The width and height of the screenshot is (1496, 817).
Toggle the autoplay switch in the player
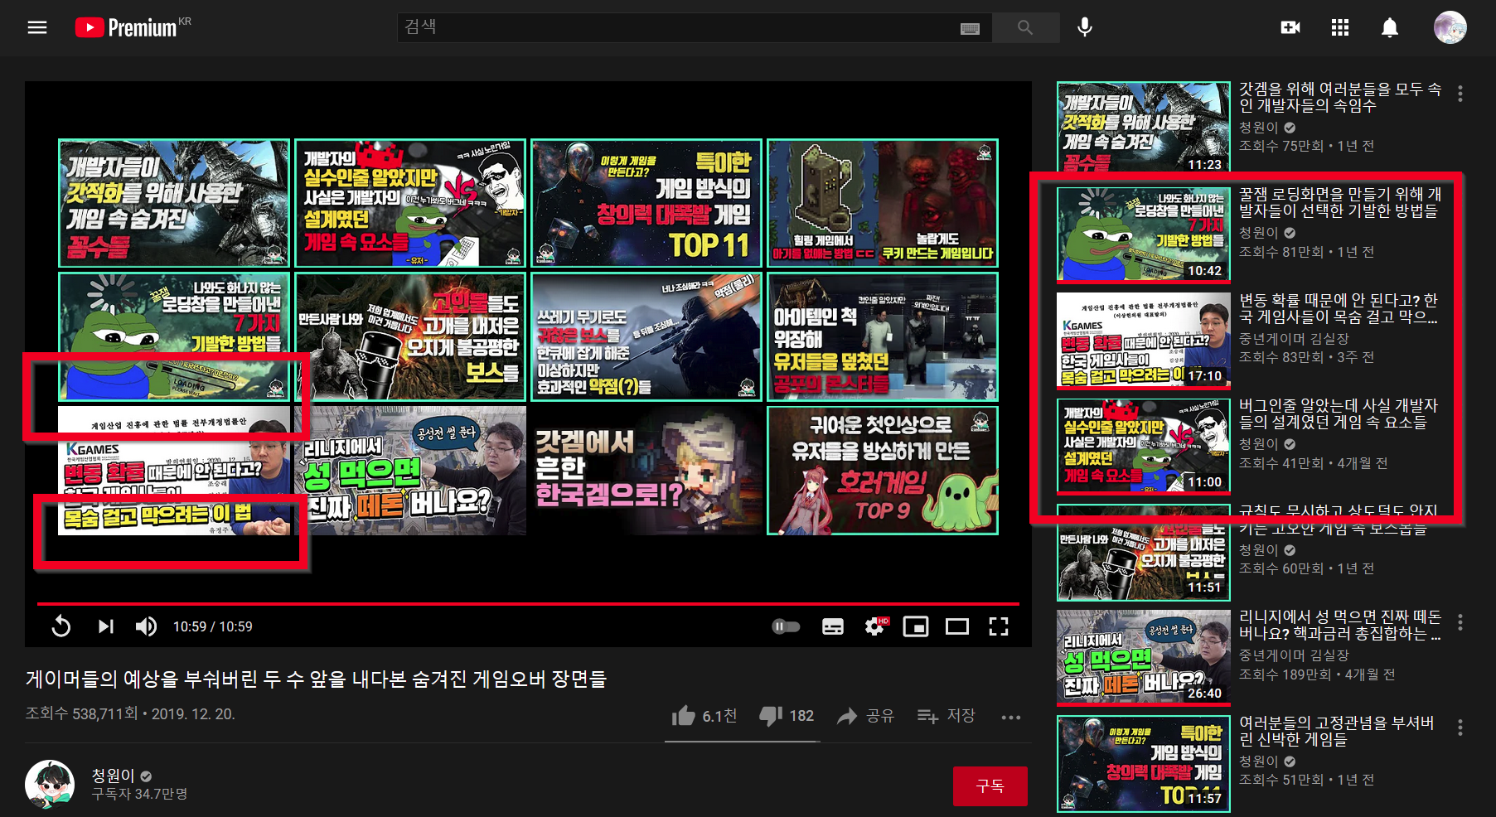tap(786, 626)
